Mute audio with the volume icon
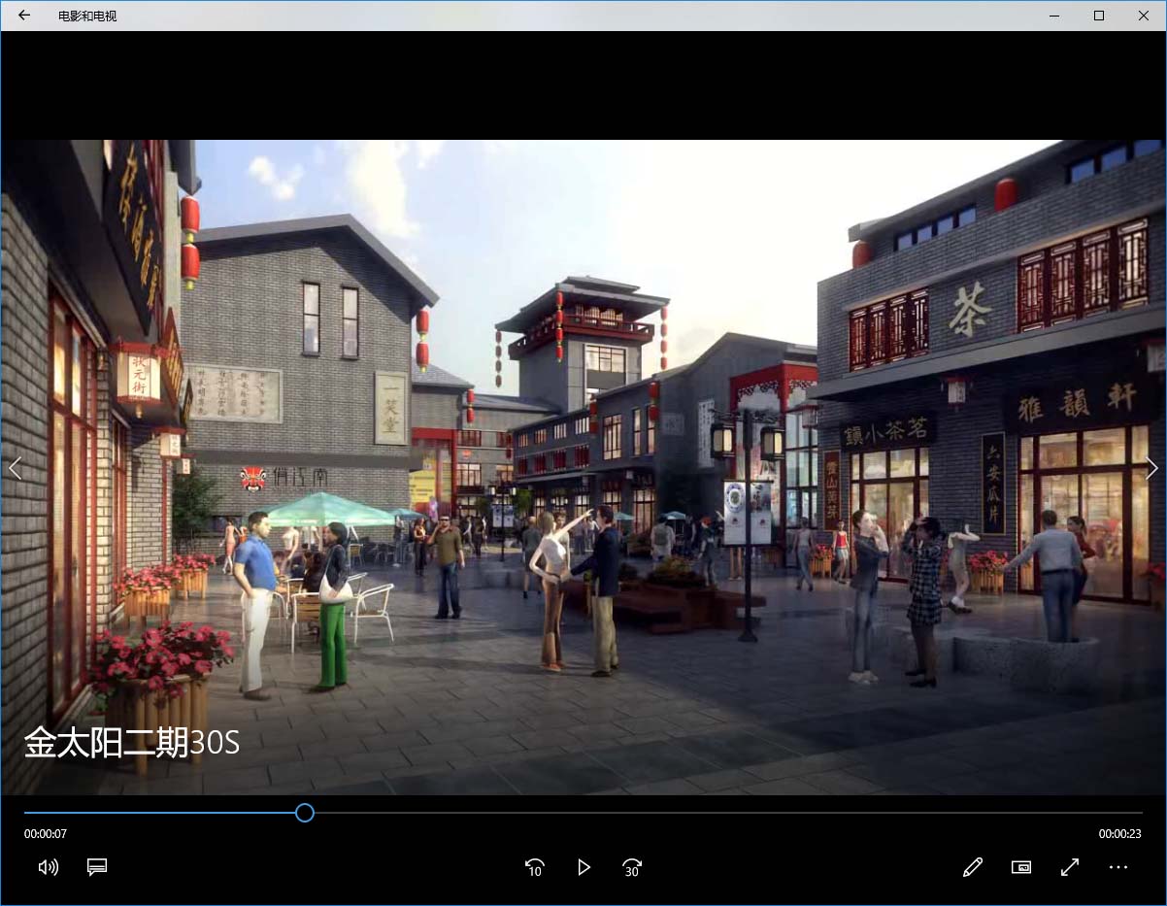1167x906 pixels. [x=48, y=867]
